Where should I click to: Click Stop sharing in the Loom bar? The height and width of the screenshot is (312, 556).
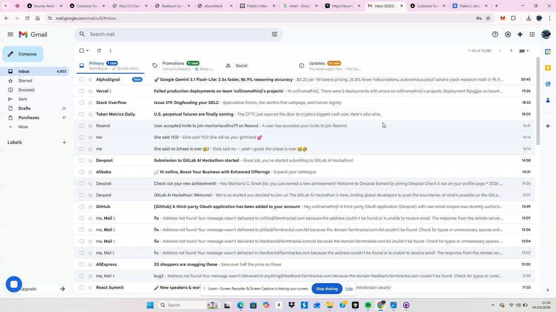(327, 289)
